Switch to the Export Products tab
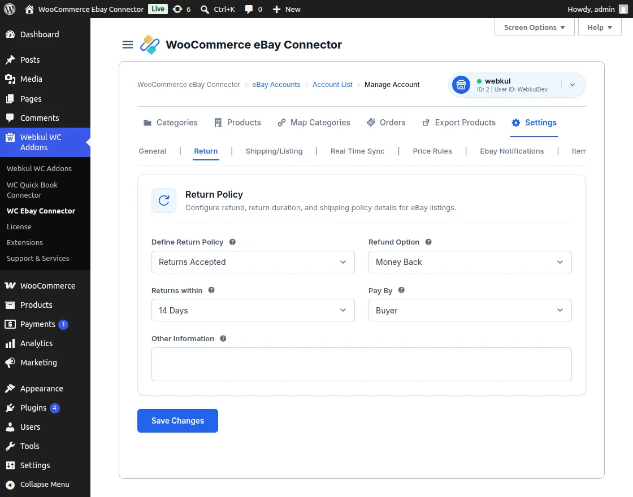 click(459, 123)
